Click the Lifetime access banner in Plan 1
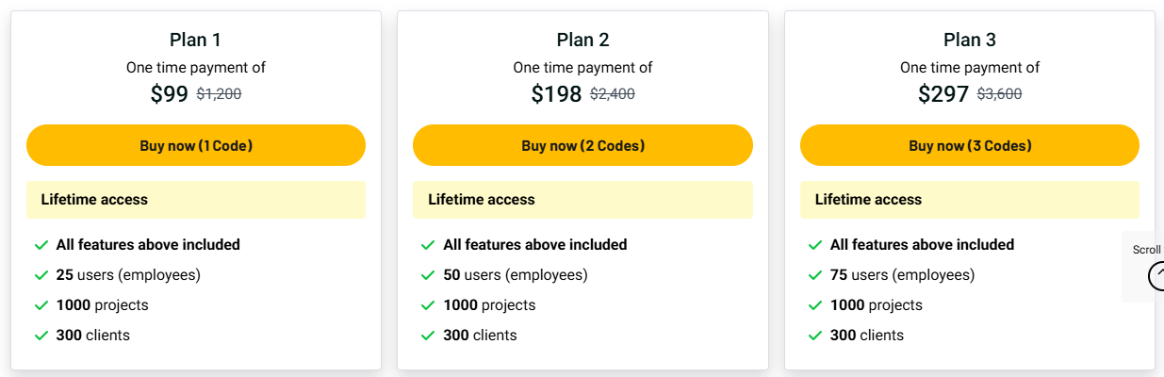 click(196, 200)
